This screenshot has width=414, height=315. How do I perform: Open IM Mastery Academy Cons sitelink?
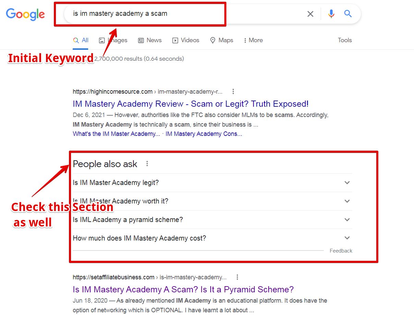(204, 134)
